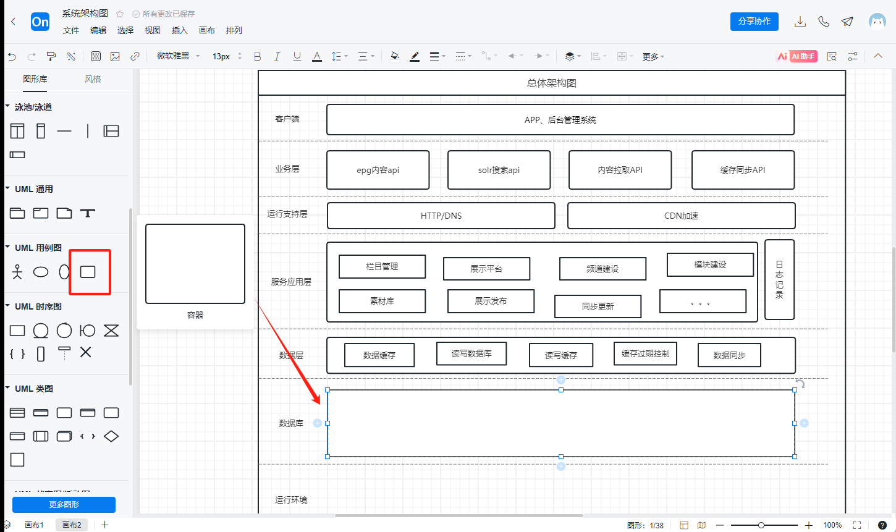Viewport: 896px width, 532px height.
Task: Expand the 更多 toolbar dropdown
Action: click(653, 57)
